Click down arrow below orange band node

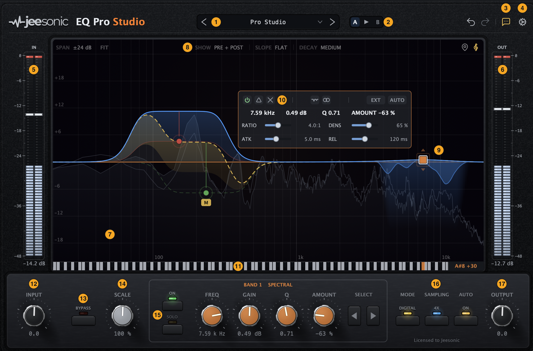click(423, 169)
